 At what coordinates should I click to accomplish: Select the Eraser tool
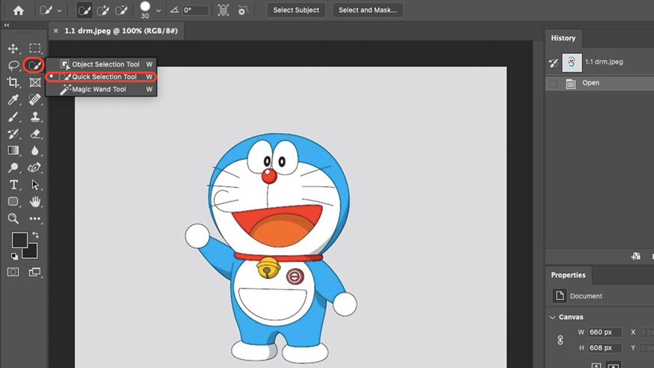(34, 134)
